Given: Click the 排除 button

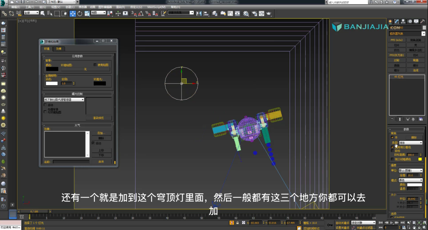Looking at the screenshot, I should [414, 137].
